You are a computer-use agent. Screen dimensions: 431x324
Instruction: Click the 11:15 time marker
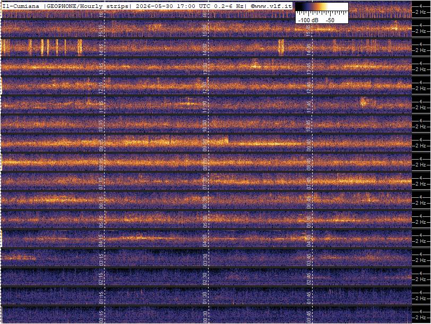[101, 106]
